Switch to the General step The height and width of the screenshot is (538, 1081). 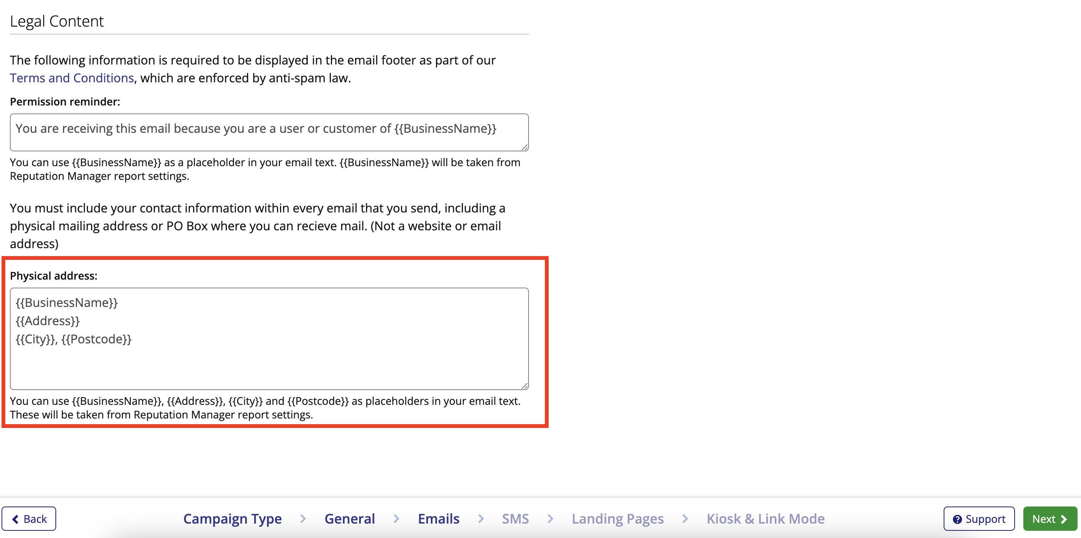tap(349, 519)
